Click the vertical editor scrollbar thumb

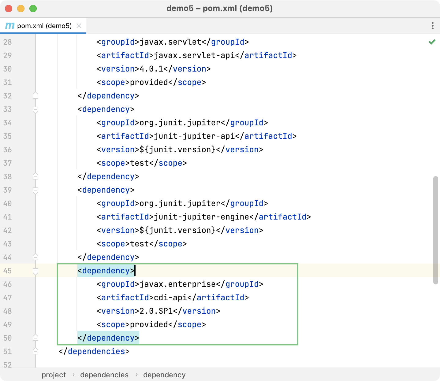436,230
